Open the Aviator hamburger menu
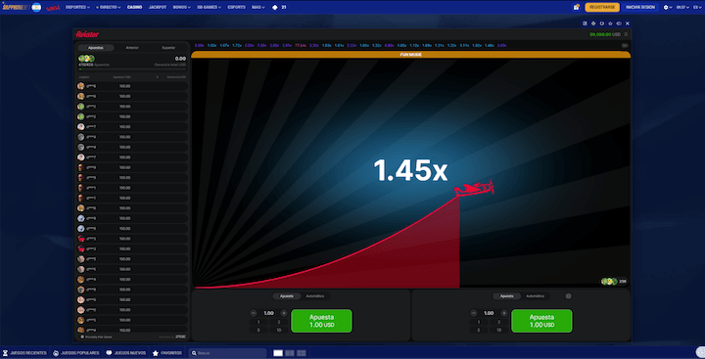 [x=626, y=34]
